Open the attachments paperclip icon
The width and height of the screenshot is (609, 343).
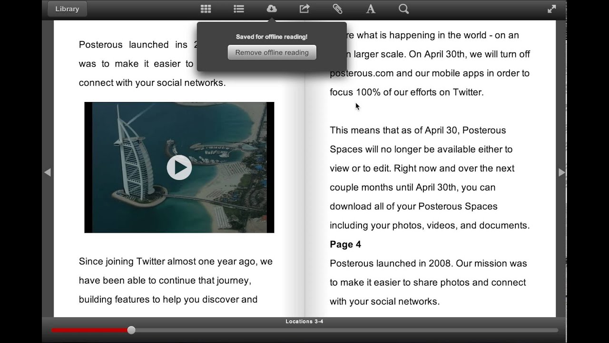point(337,9)
